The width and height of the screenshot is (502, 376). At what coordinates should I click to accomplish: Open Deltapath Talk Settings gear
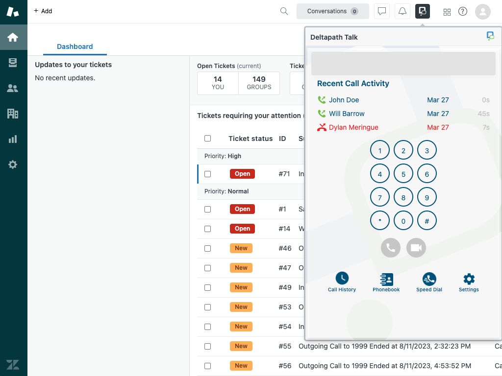point(469,282)
